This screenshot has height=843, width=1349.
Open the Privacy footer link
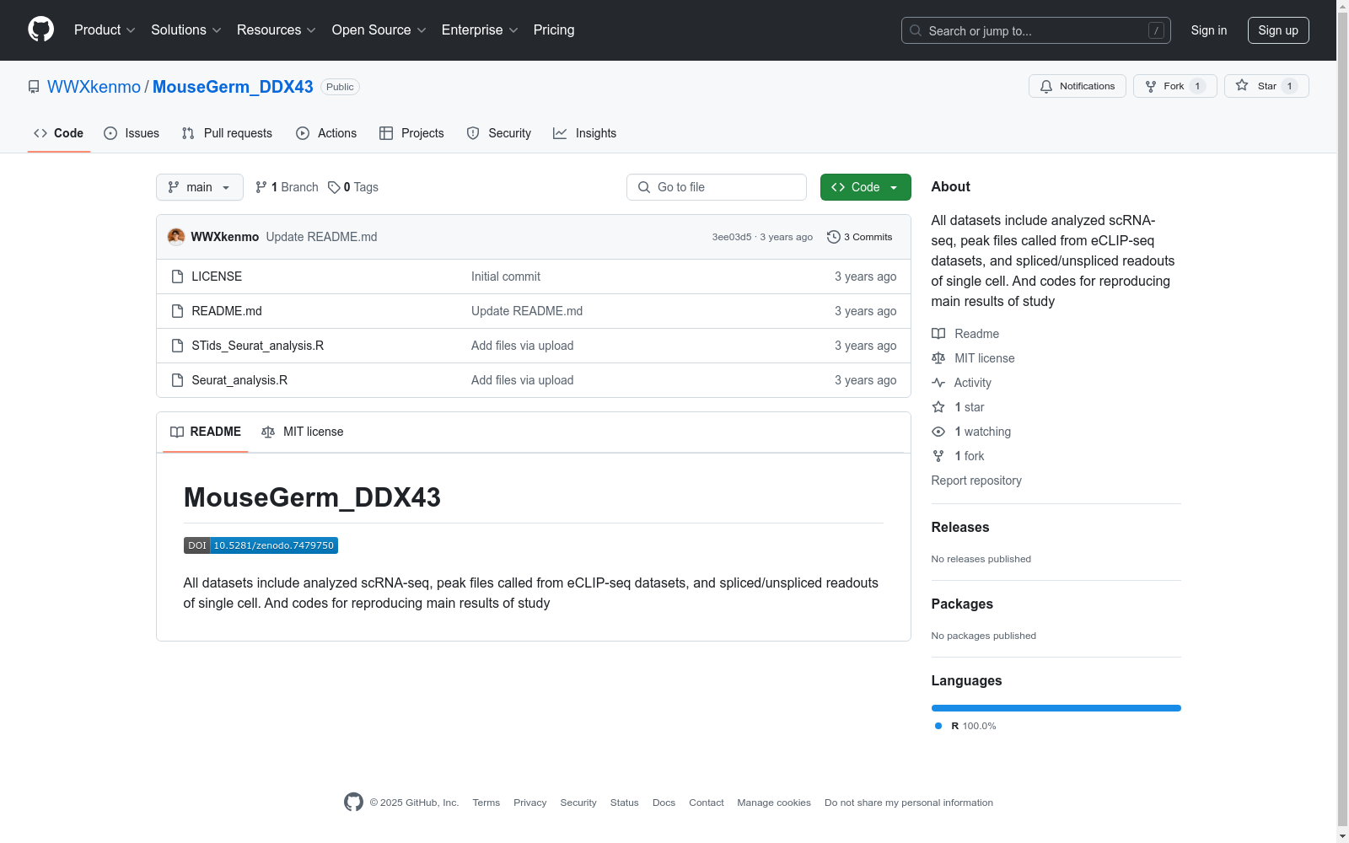(530, 803)
